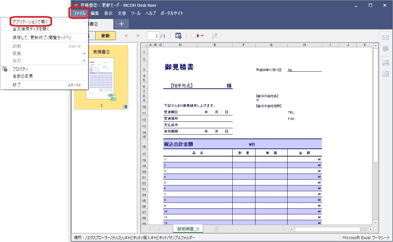The width and height of the screenshot is (393, 242).
Task: Open a new tab with the plus button
Action: point(121,23)
